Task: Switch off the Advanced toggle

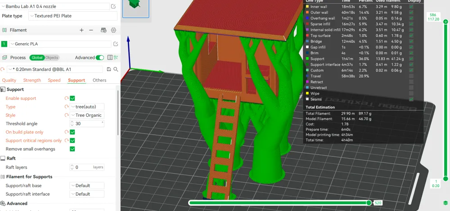Action: click(x=100, y=58)
